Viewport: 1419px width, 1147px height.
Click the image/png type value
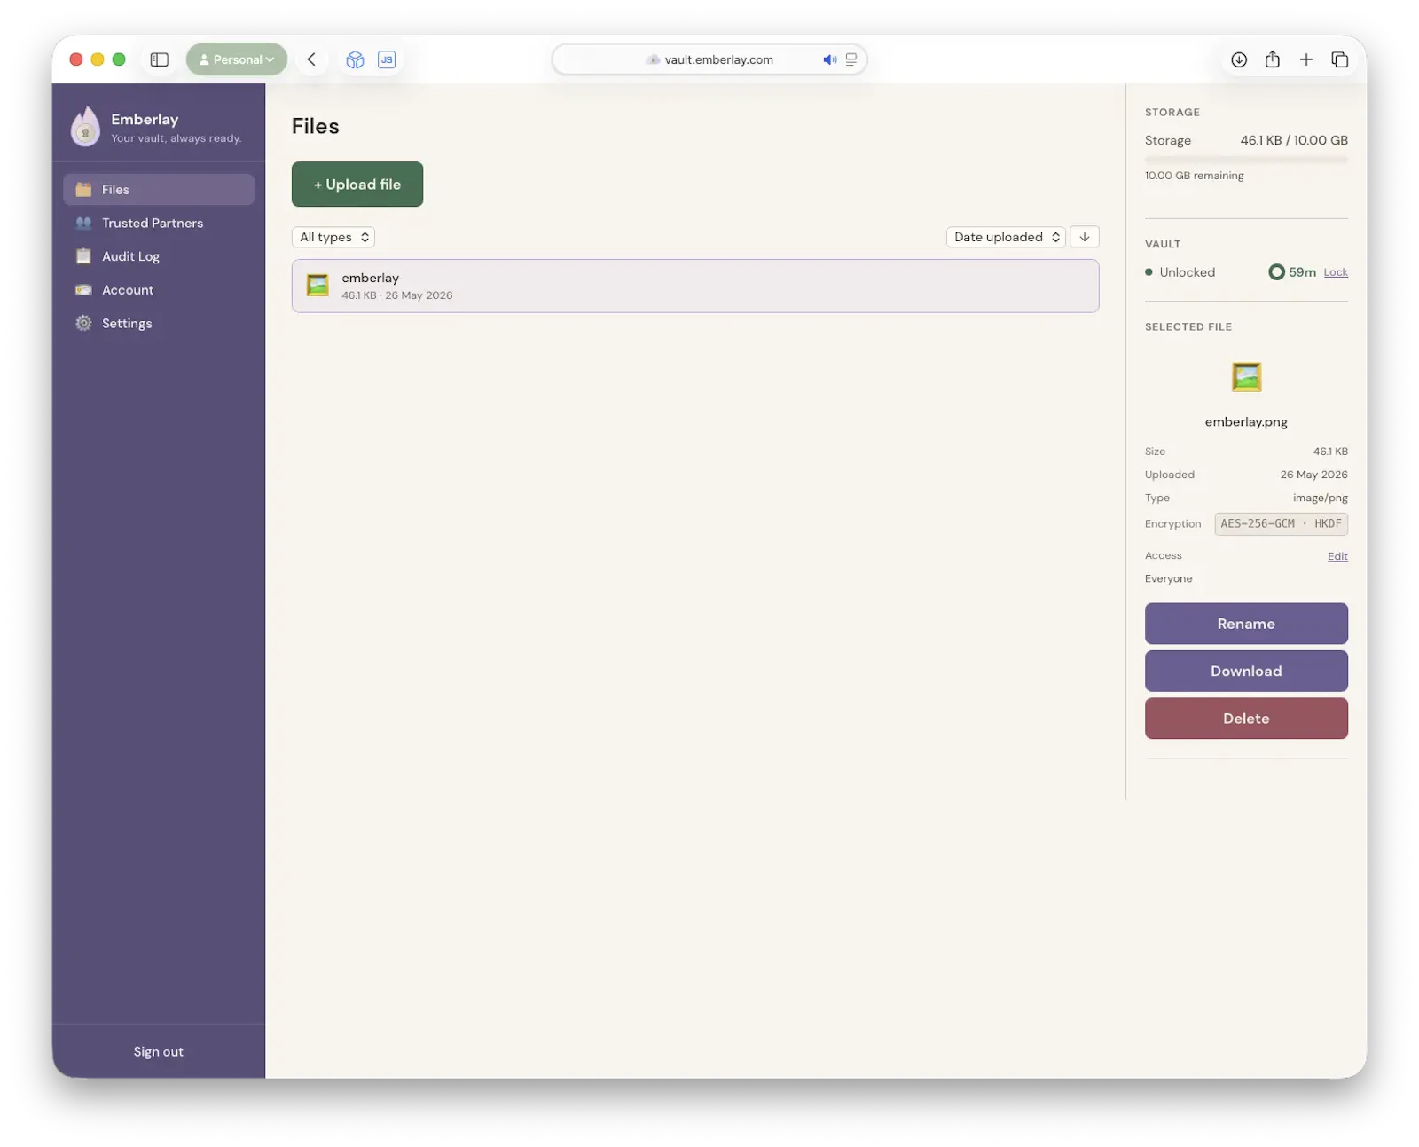point(1320,498)
